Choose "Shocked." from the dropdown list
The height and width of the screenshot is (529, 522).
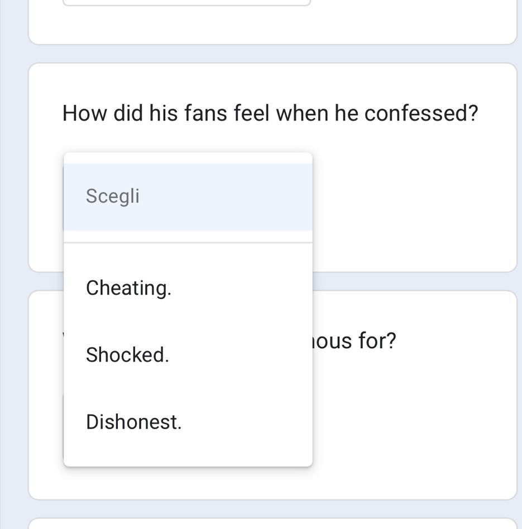(127, 354)
